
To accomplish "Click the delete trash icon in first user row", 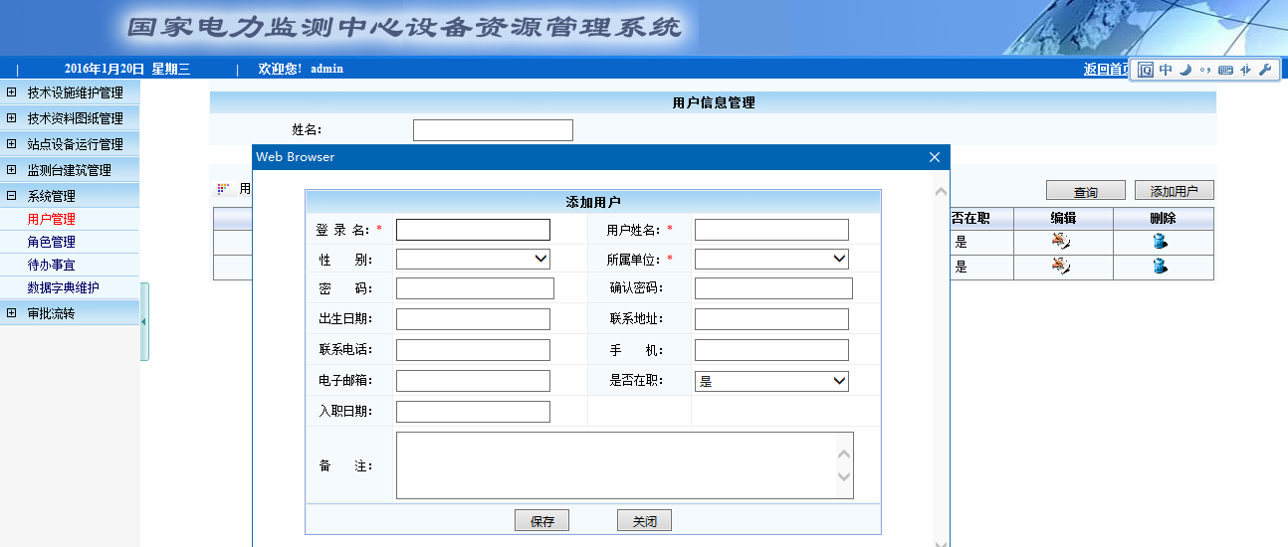I will pyautogui.click(x=1160, y=241).
